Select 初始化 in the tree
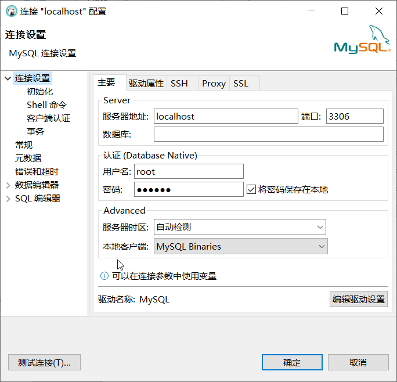This screenshot has width=397, height=382. click(39, 92)
